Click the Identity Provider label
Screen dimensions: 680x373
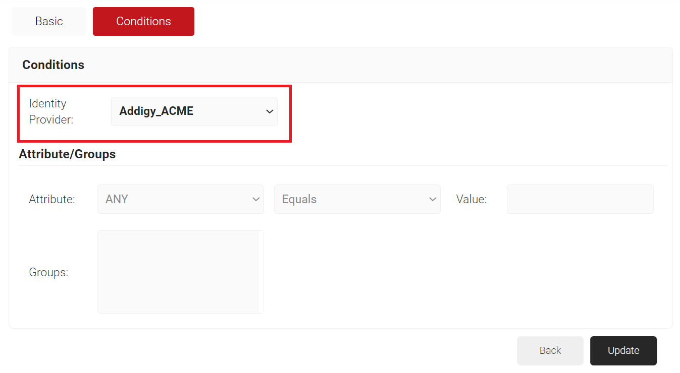tap(51, 111)
